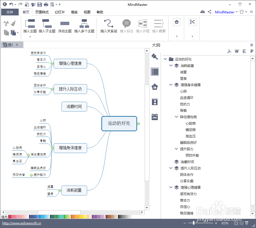The width and height of the screenshot is (256, 228).
Task: Click the Save disk icon
Action: [x=40, y=4]
